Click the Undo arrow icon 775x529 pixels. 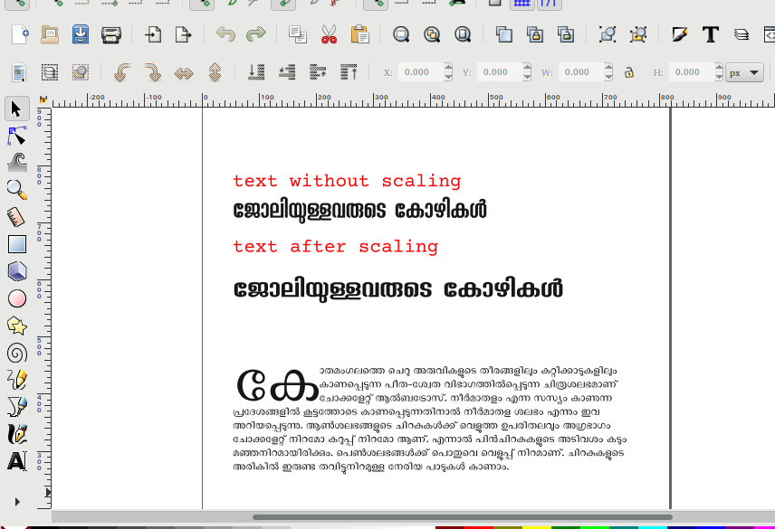click(x=225, y=35)
